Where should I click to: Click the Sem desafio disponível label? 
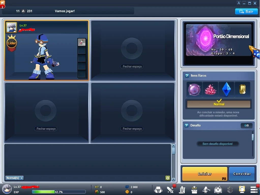coord(218,144)
